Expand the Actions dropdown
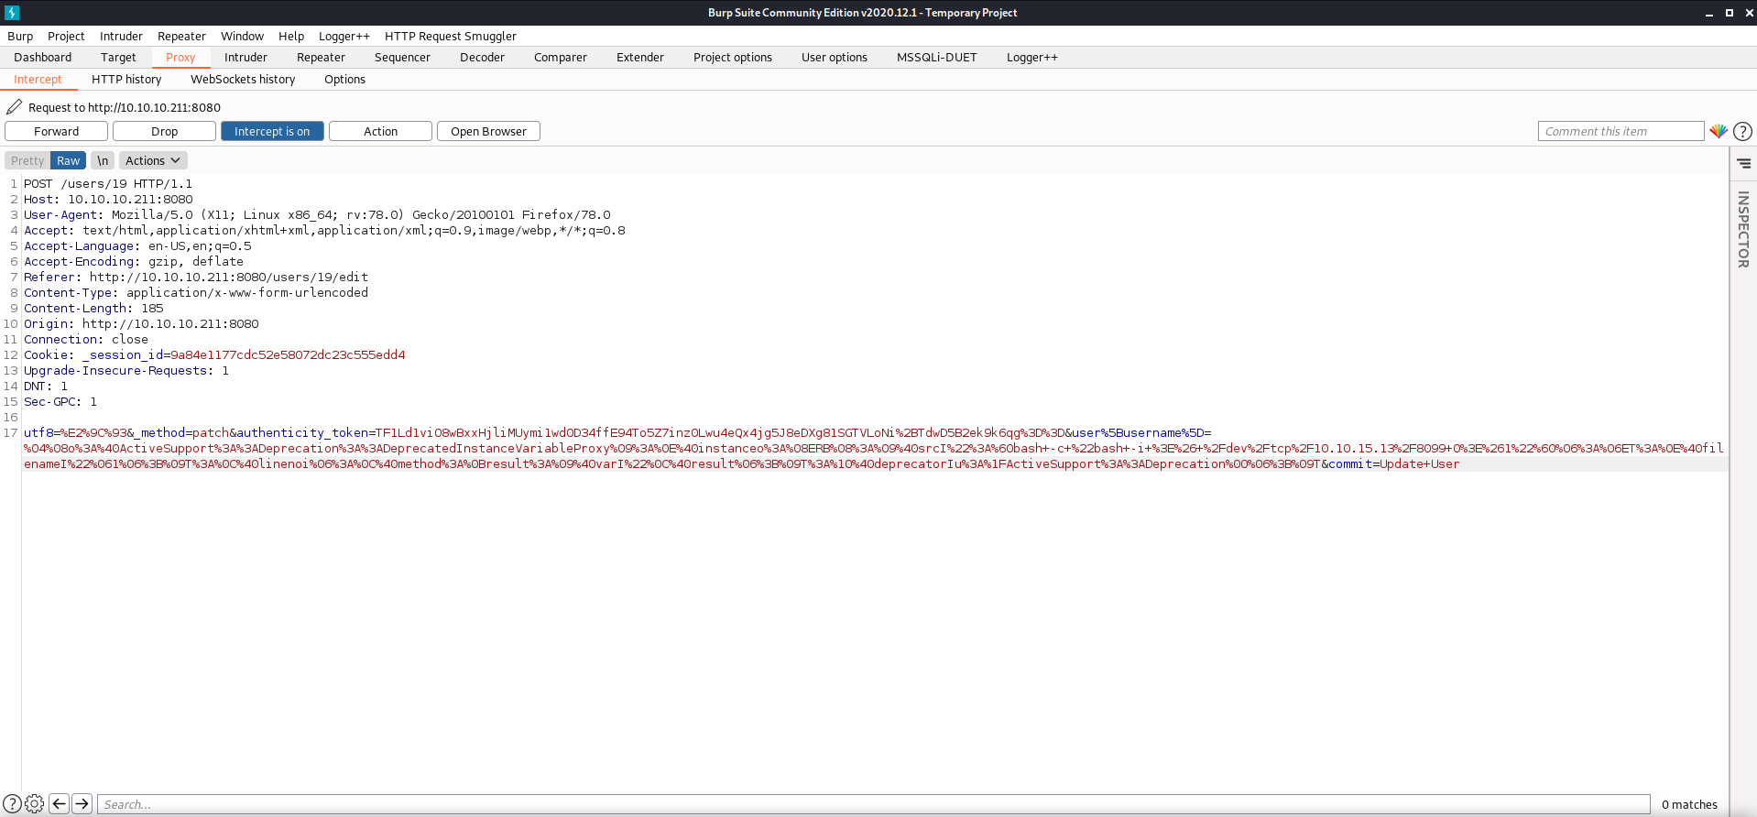 152,160
